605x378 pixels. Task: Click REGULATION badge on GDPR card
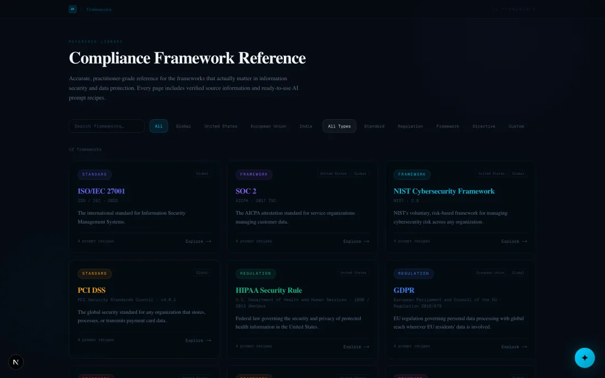[x=413, y=274]
